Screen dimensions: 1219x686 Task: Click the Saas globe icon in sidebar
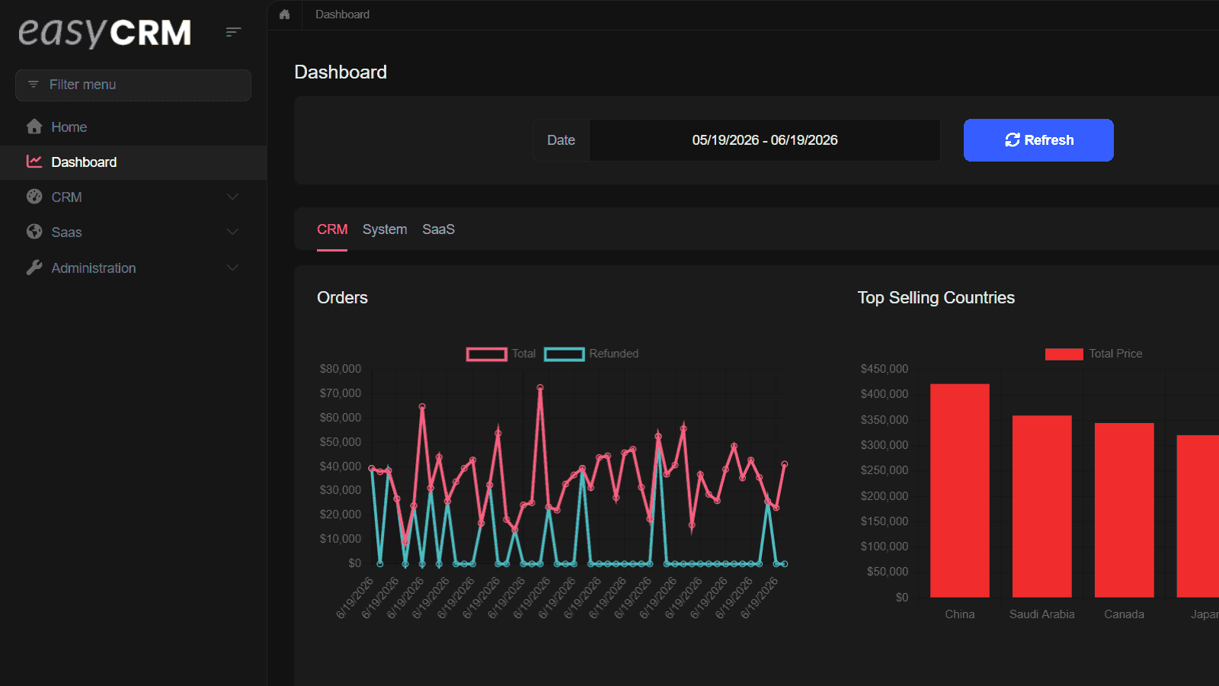coord(34,232)
